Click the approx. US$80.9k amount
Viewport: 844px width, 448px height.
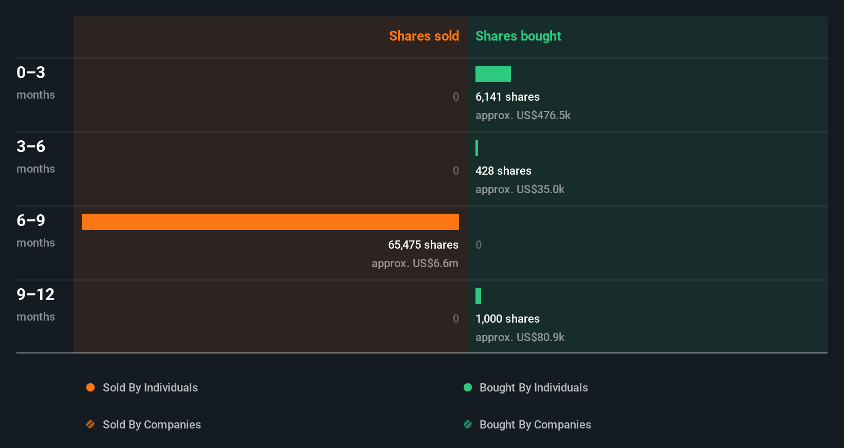click(x=520, y=338)
